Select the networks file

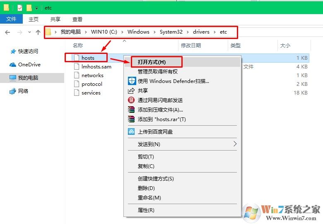tap(92, 75)
